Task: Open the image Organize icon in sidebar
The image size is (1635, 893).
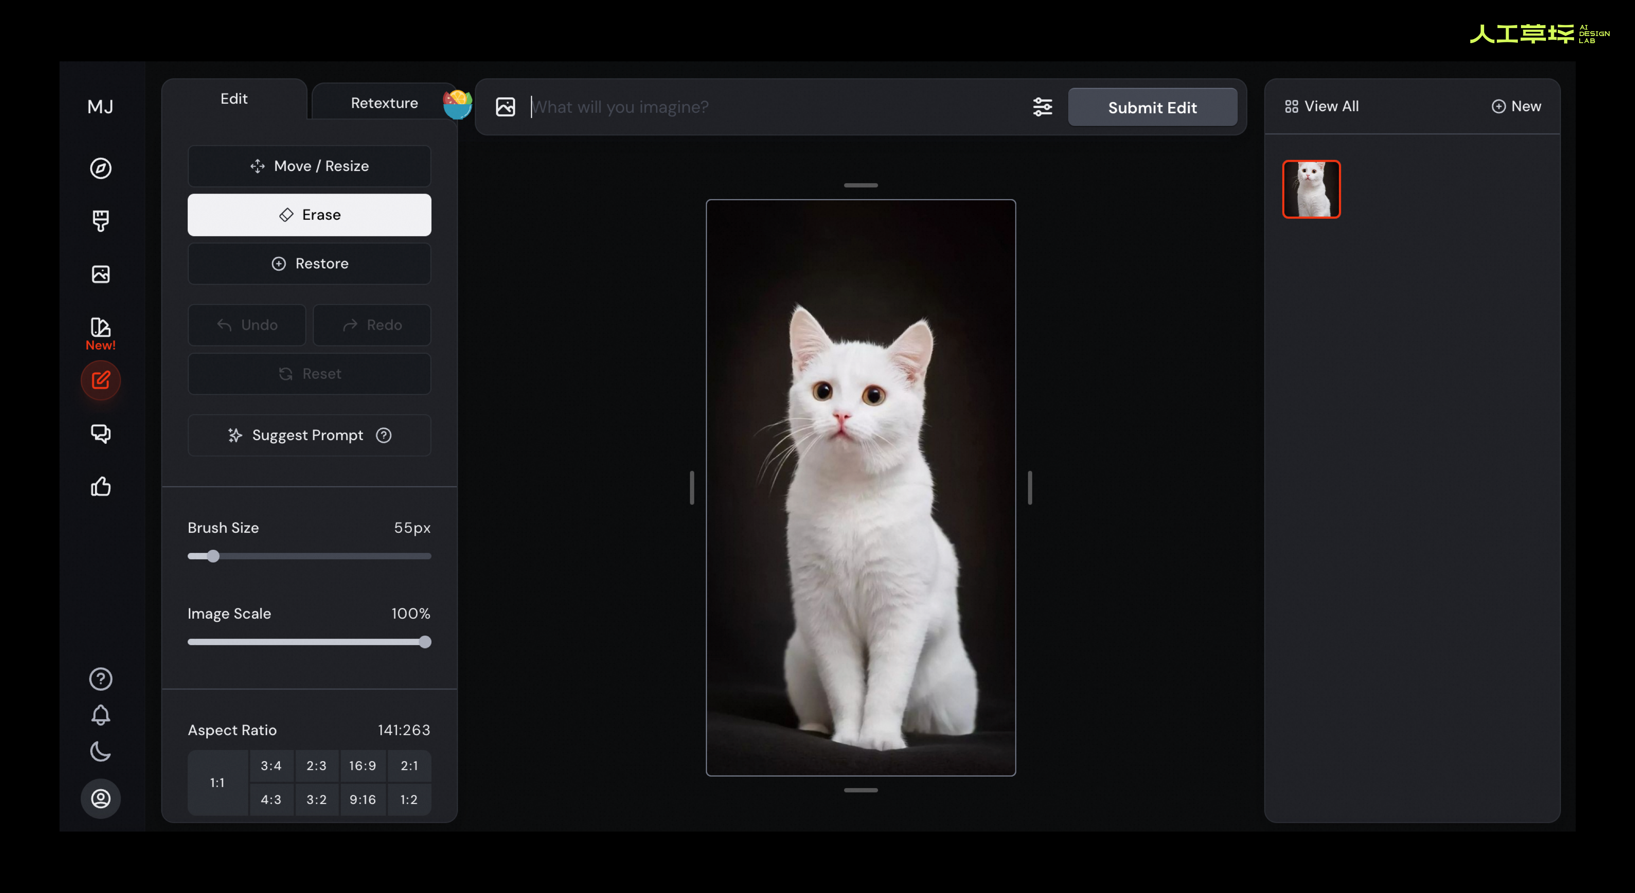Action: (100, 274)
